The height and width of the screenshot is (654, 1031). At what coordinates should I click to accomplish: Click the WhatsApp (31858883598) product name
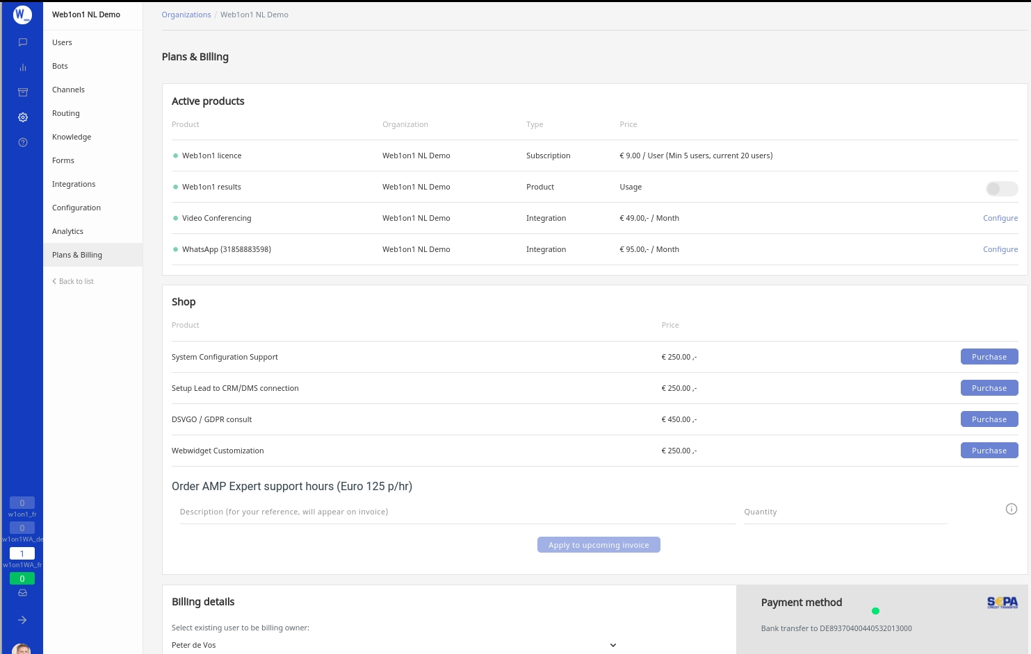pyautogui.click(x=227, y=249)
